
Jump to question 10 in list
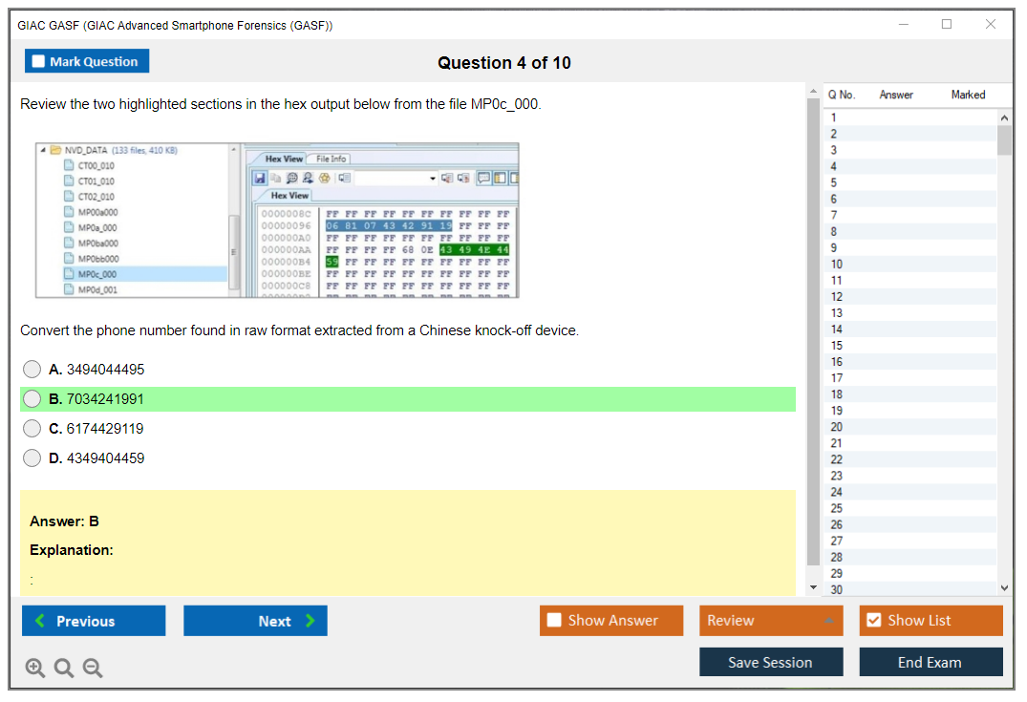point(837,264)
